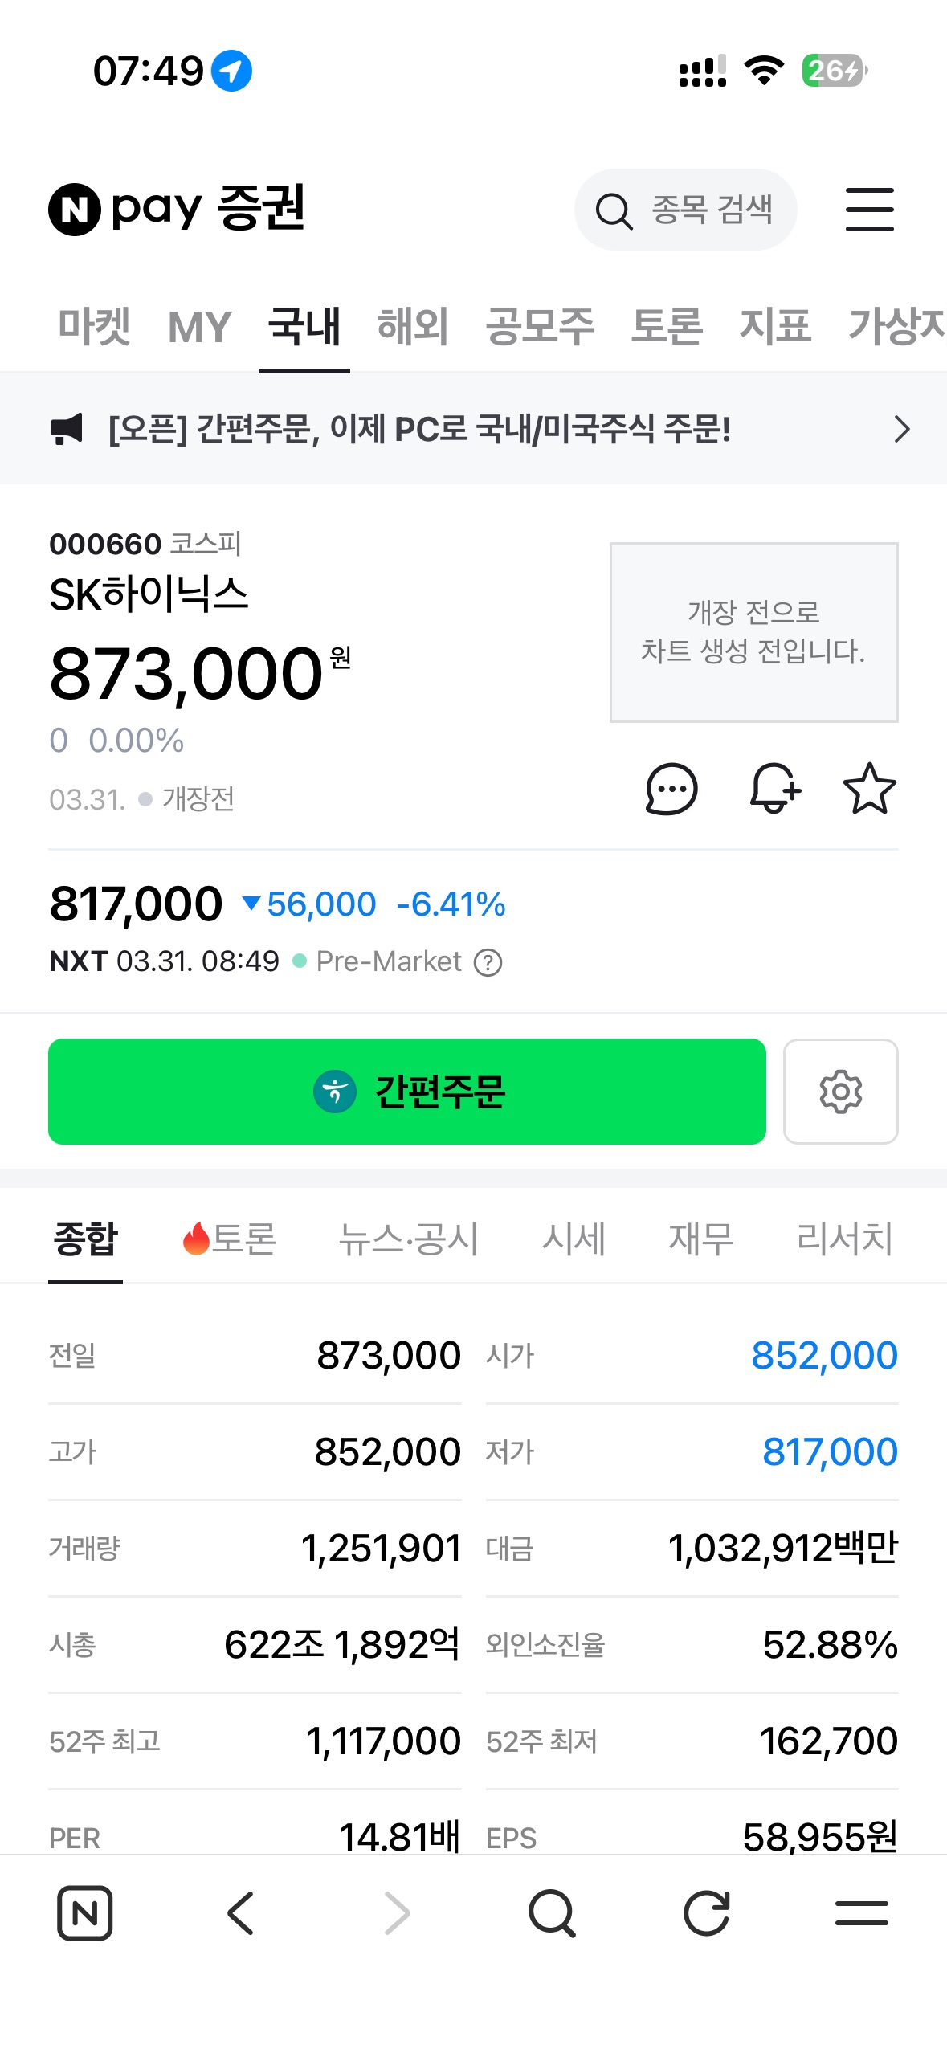The image size is (947, 2053).
Task: Tap the Pre-Market help question icon
Action: tap(488, 962)
